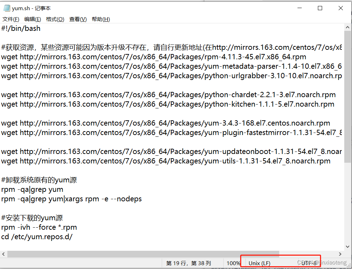This screenshot has height=269, width=352.
Task: Click the 100% zoom status entry
Action: (233, 263)
